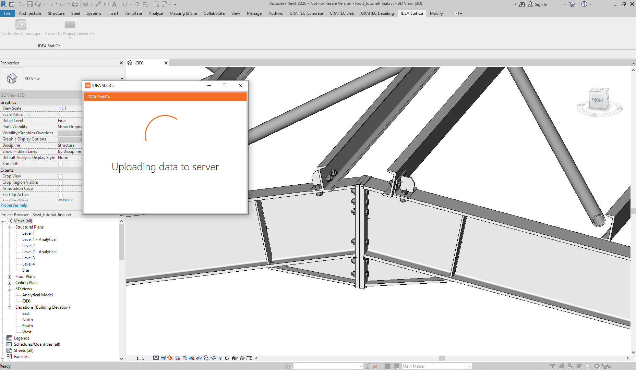Open the Main Model design options dropdown
The image size is (636, 370).
[469, 366]
